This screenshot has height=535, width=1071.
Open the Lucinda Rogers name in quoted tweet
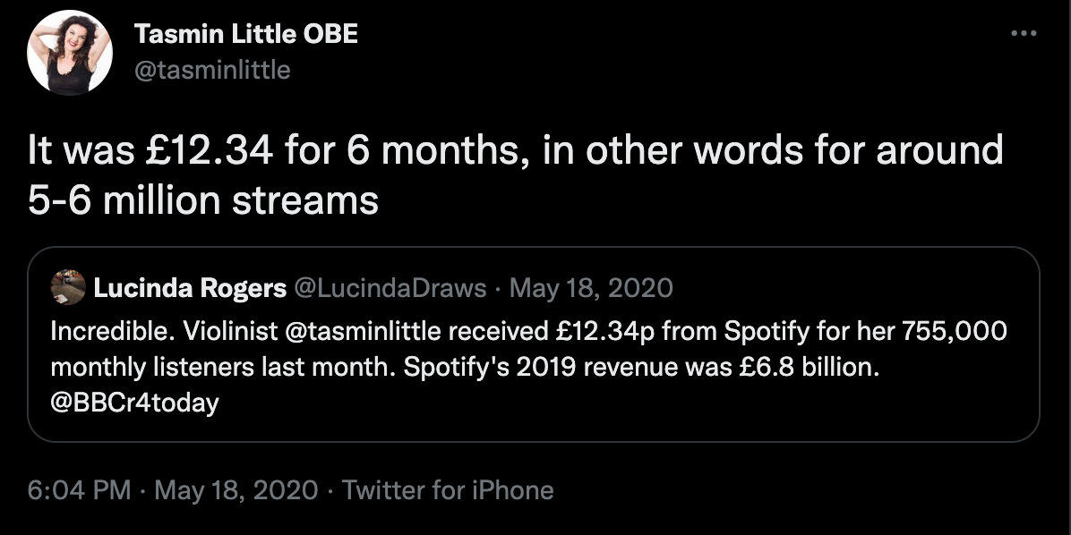pyautogui.click(x=190, y=288)
